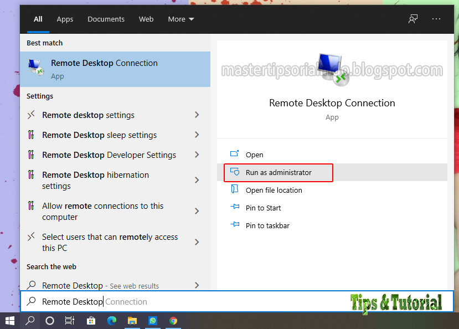This screenshot has height=329, width=459.
Task: Open Cortana from the taskbar
Action: click(x=50, y=321)
